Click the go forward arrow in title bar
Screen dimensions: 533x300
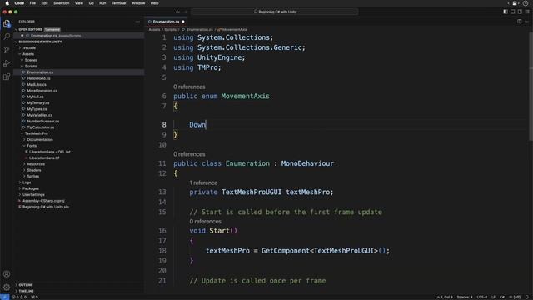tap(185, 12)
